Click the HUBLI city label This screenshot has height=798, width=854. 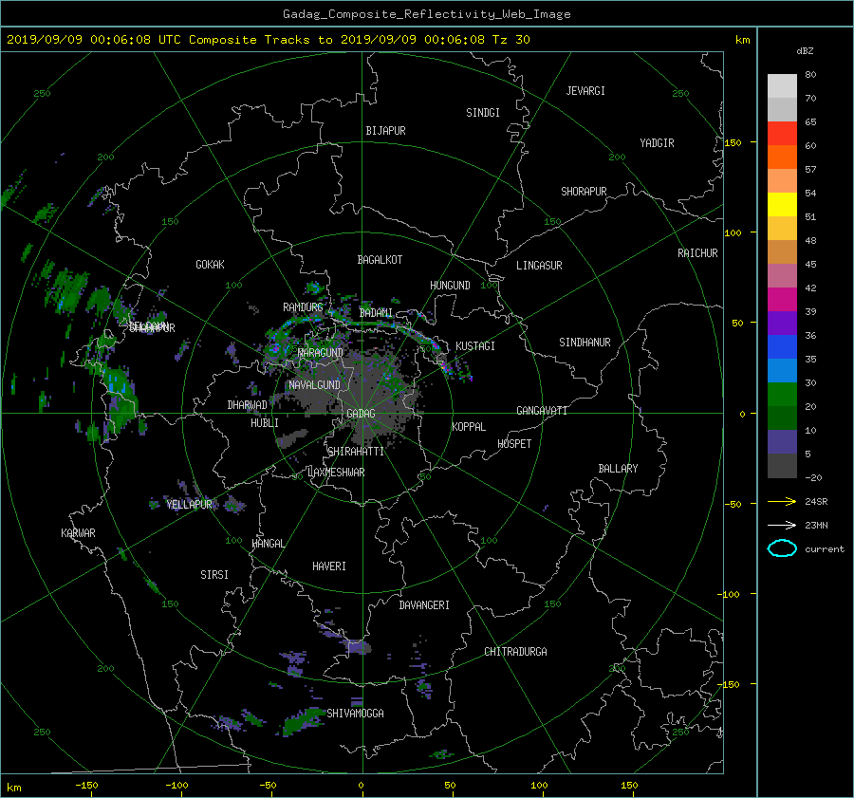(x=265, y=423)
